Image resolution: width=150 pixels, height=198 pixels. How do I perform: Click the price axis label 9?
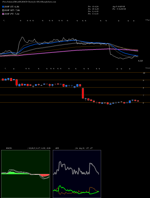click(x=143, y=80)
